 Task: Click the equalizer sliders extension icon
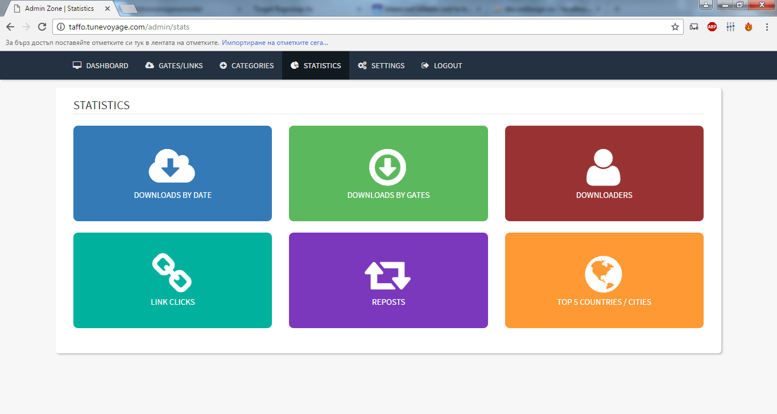(x=730, y=27)
